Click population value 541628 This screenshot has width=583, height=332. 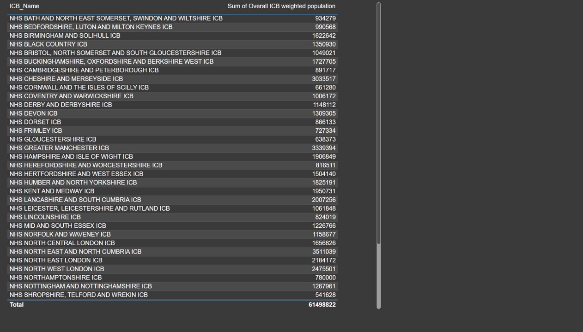(x=325, y=295)
